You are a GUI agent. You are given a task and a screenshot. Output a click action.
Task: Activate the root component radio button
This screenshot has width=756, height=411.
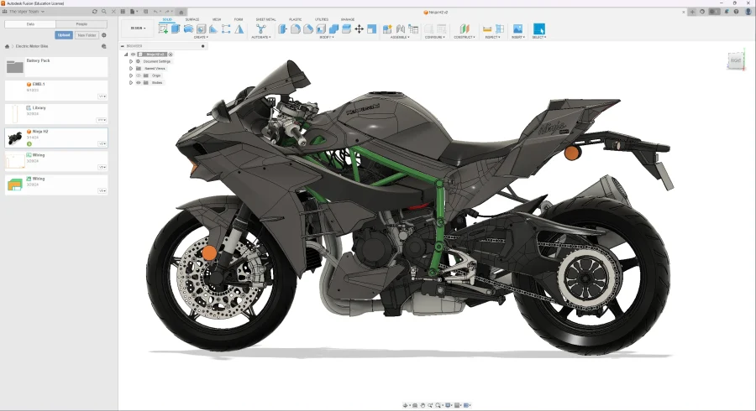pos(171,55)
